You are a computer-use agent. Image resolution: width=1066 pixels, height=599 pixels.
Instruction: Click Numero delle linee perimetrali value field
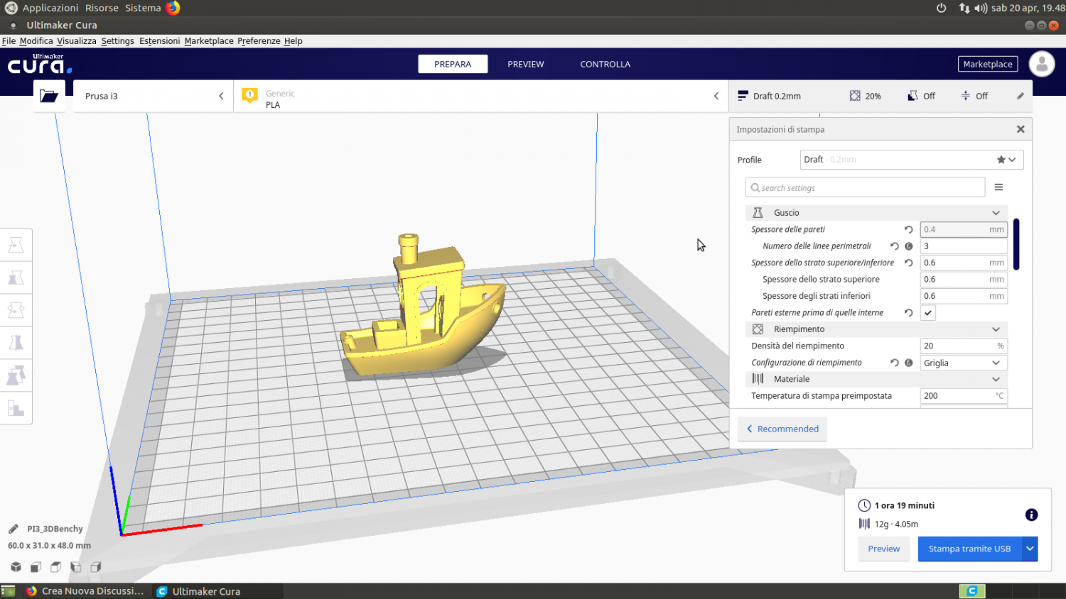964,246
